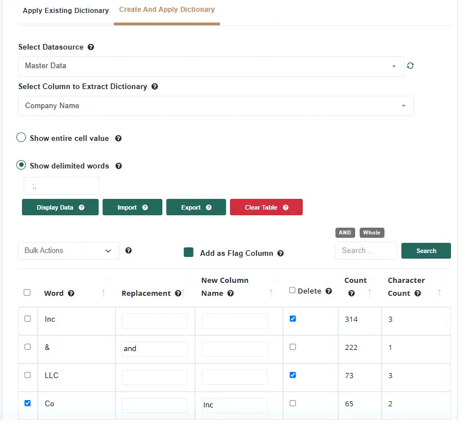Click help icon next to Select Column to Extract Dictionary
Viewport: 460px width, 426px height.
pos(154,86)
